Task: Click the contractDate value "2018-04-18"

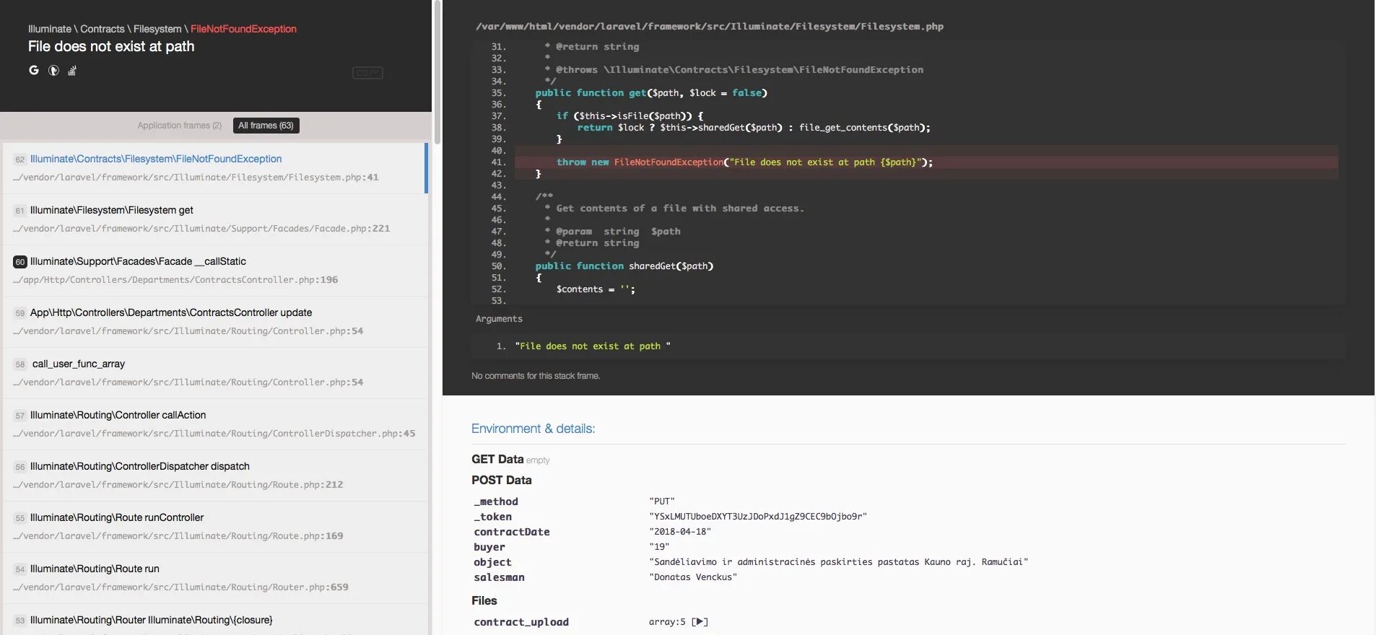Action: 680,532
